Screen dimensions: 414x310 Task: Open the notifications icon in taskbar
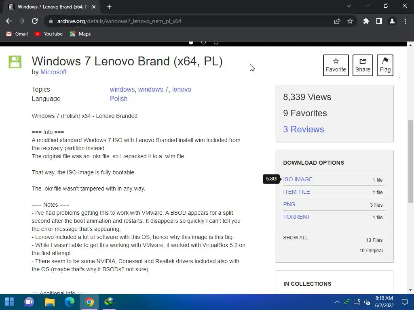pyautogui.click(x=404, y=302)
